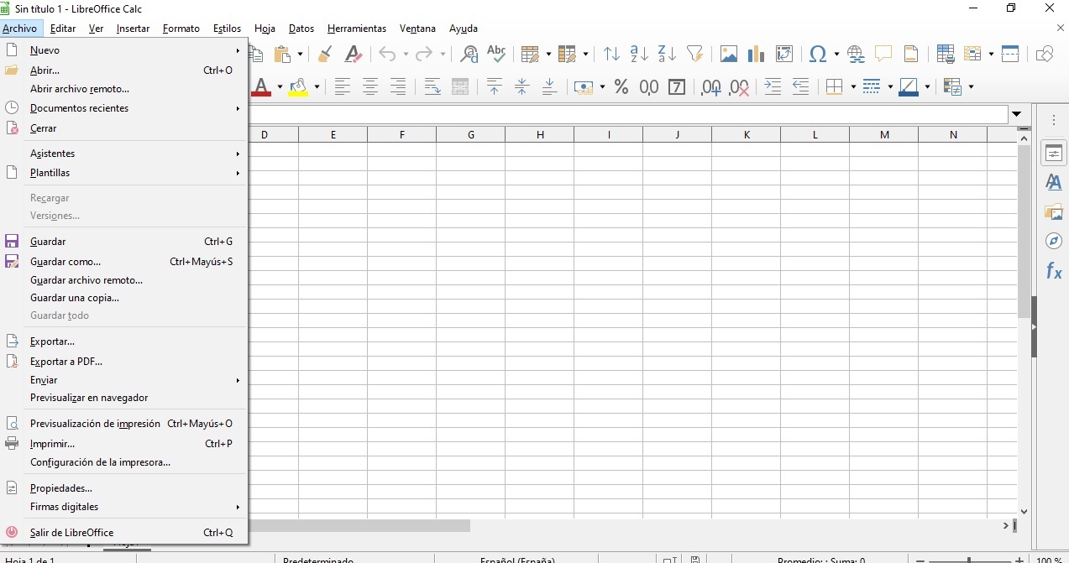1069x563 pixels.
Task: Select Exportar a PDF... menu entry
Action: tap(124, 362)
